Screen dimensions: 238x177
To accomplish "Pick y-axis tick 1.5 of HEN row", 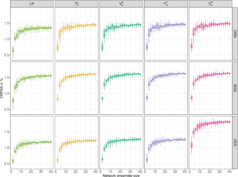I will (x=7, y=132).
